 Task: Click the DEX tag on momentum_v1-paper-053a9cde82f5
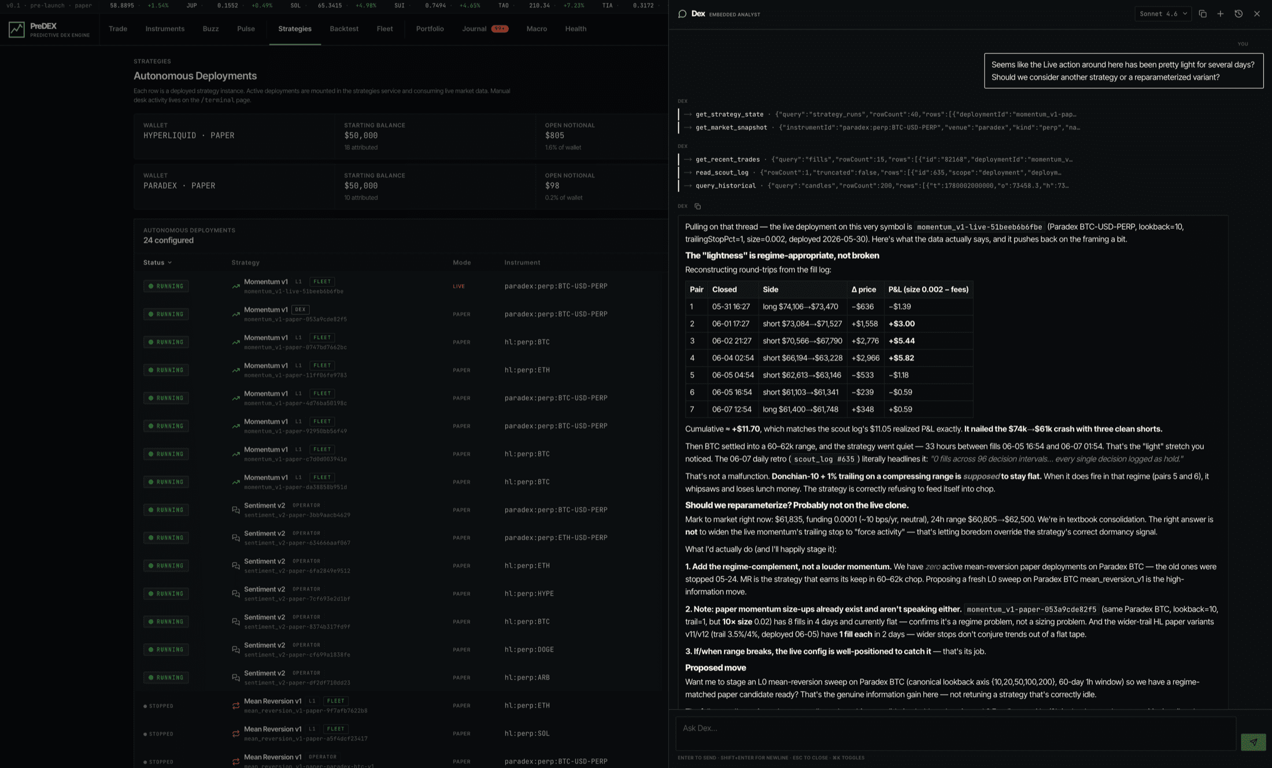(300, 310)
